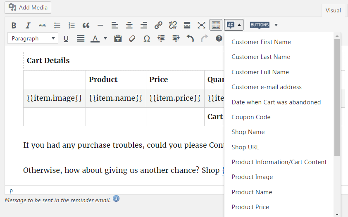Click the Cart Details heading
The height and width of the screenshot is (217, 348).
click(48, 61)
